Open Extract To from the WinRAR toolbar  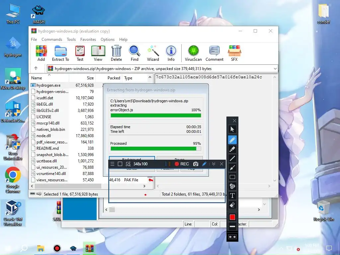pyautogui.click(x=60, y=53)
